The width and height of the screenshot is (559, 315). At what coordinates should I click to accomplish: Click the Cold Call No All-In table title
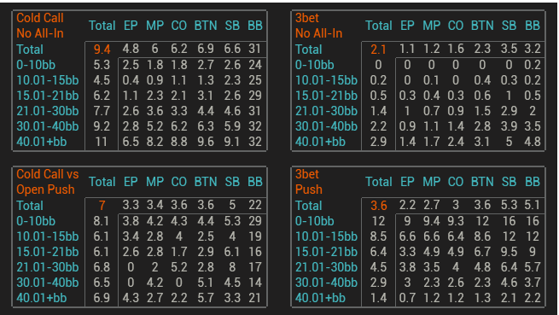point(40,26)
